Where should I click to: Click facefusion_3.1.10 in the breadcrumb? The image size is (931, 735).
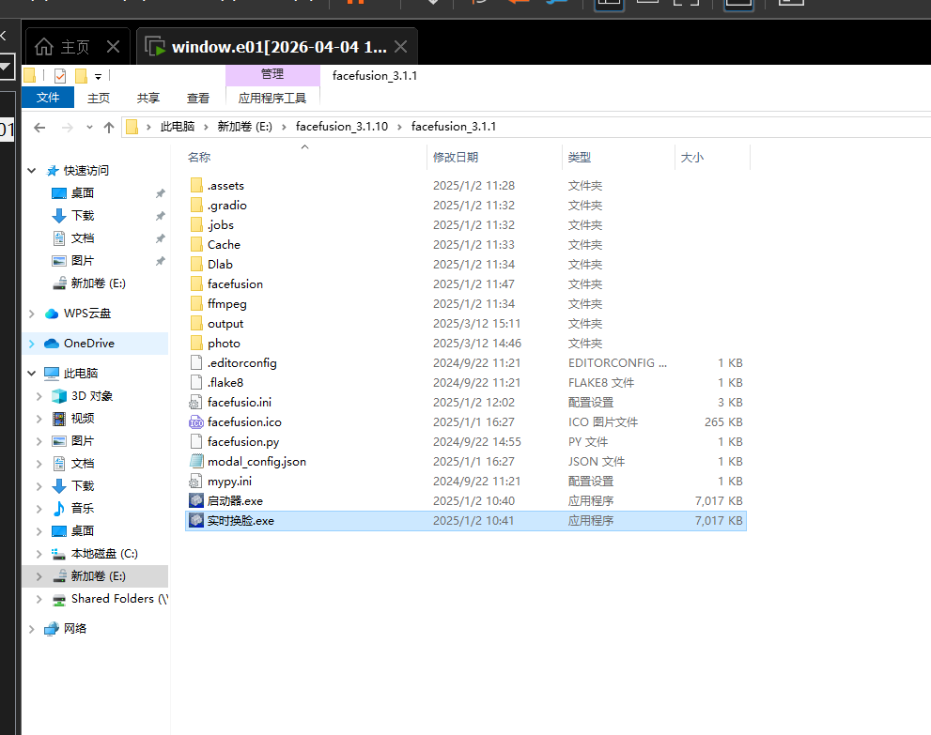pos(342,127)
